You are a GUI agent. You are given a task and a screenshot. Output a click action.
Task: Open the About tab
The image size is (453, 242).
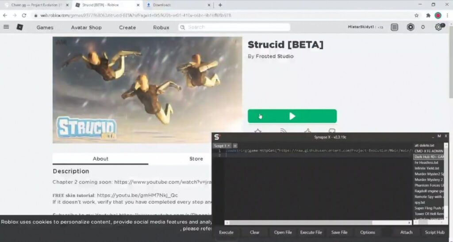100,158
